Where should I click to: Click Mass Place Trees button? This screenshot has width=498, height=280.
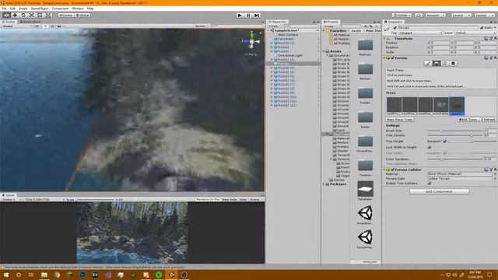[399, 120]
